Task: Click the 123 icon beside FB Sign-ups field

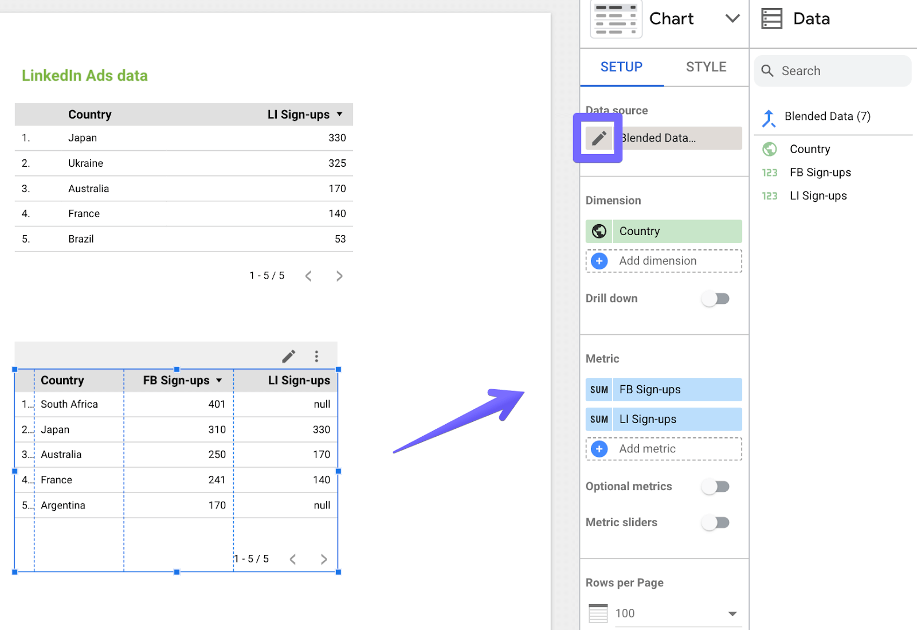Action: click(770, 172)
